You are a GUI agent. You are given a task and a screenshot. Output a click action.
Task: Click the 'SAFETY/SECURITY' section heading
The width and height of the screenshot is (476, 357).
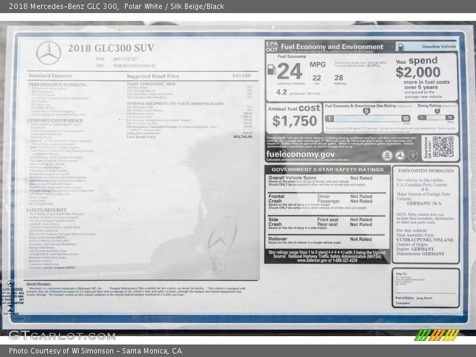click(x=46, y=210)
